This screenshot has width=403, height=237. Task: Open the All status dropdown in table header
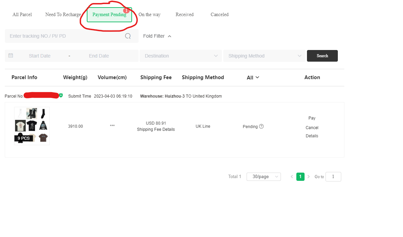pos(253,77)
